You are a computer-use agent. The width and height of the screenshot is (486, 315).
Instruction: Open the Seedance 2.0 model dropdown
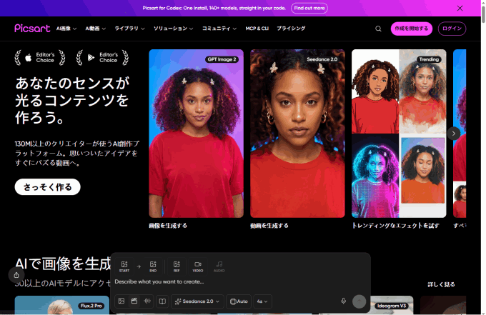pyautogui.click(x=197, y=301)
